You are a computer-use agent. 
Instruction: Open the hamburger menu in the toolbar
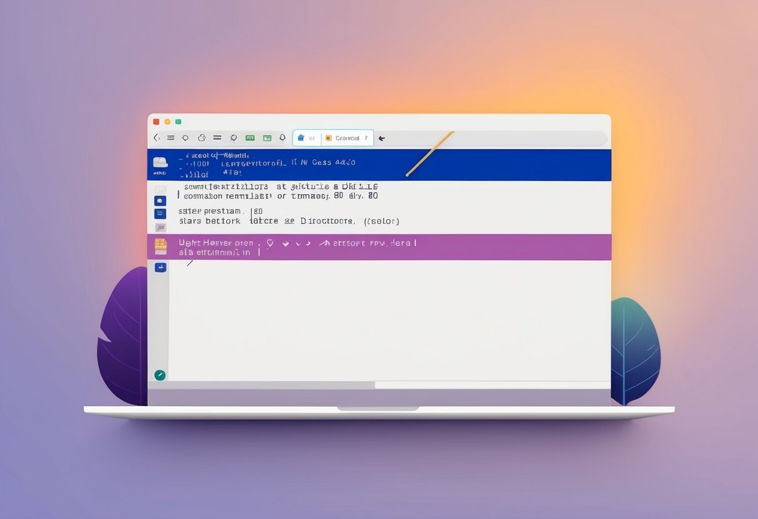coord(170,138)
